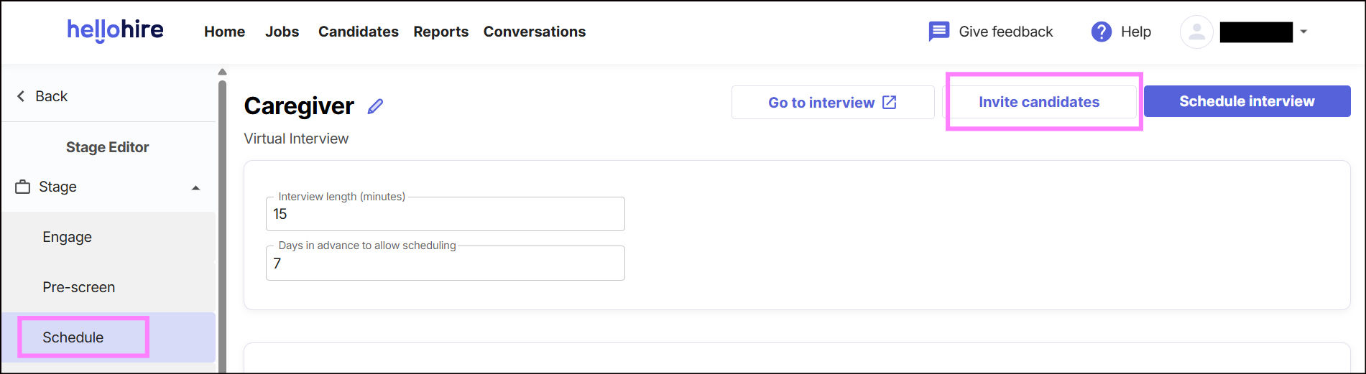Select the Engage stage
The image size is (1366, 374).
[x=109, y=237]
